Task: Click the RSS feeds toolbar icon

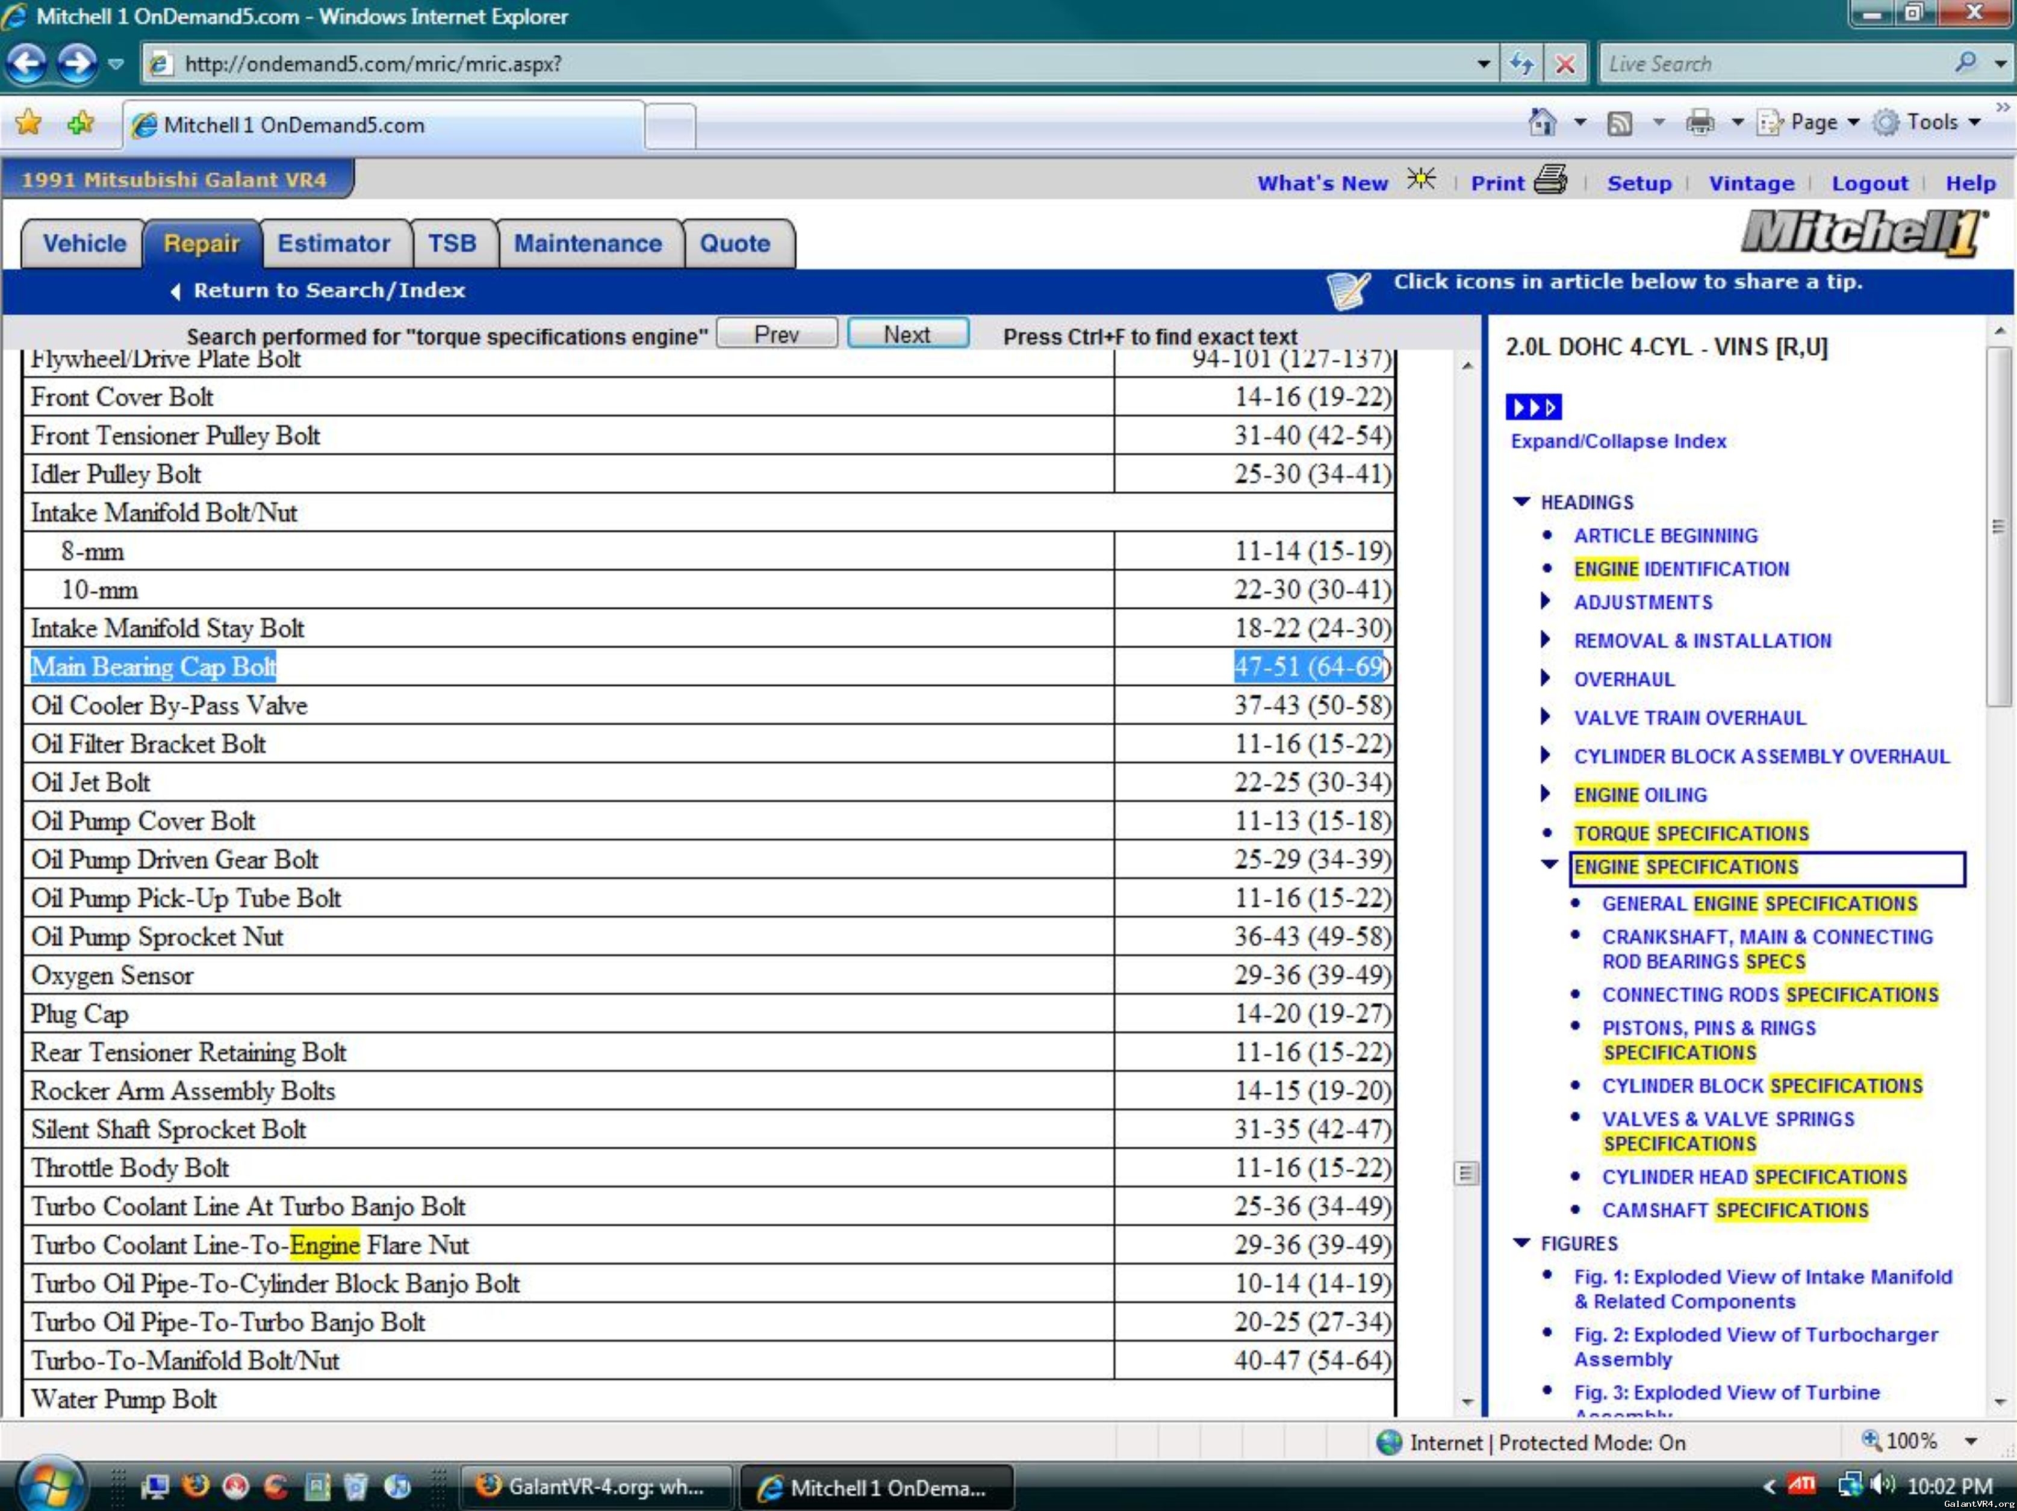Action: [1620, 123]
